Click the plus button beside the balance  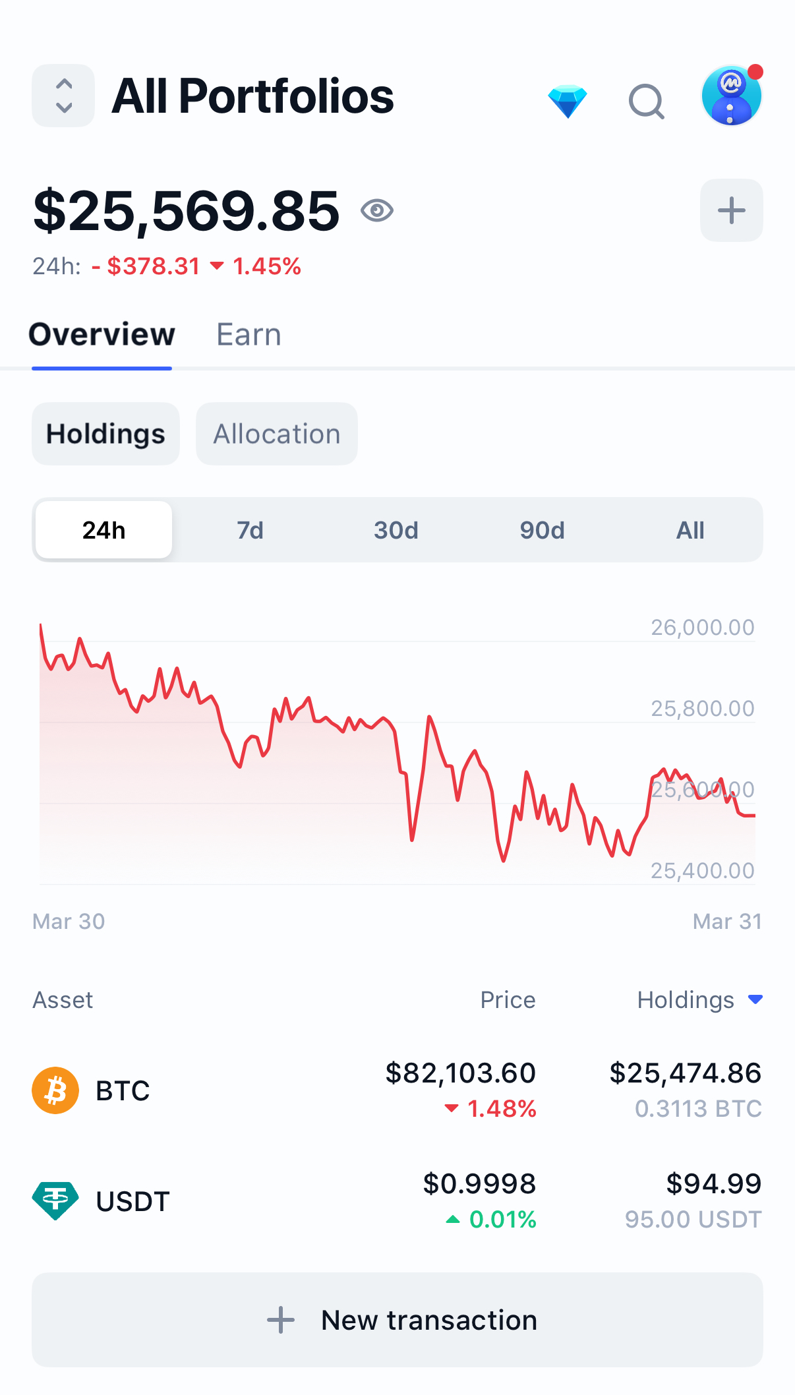click(732, 210)
